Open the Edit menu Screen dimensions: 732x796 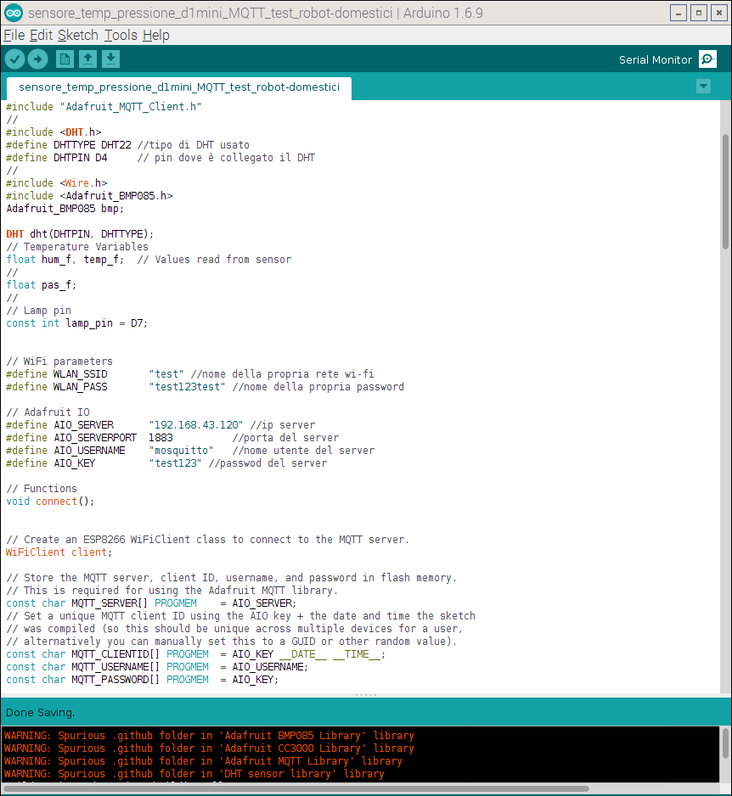point(41,35)
